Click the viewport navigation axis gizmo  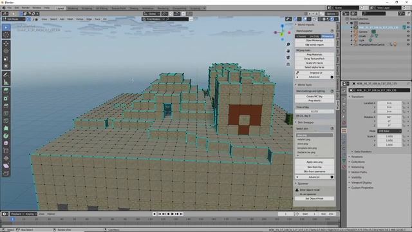click(x=282, y=33)
